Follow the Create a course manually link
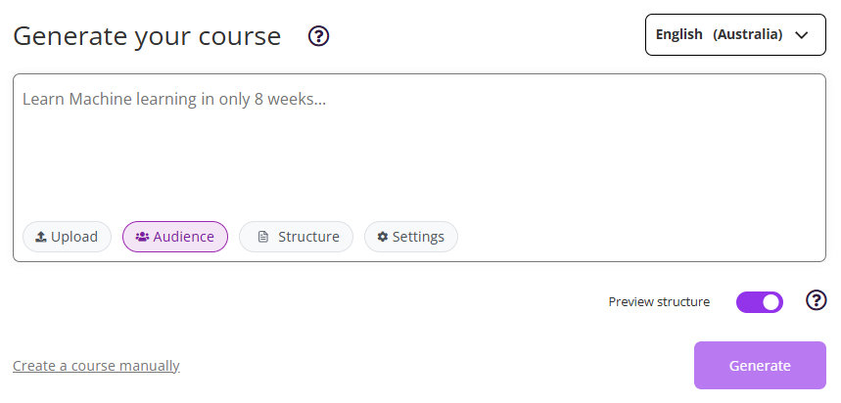 (x=96, y=366)
